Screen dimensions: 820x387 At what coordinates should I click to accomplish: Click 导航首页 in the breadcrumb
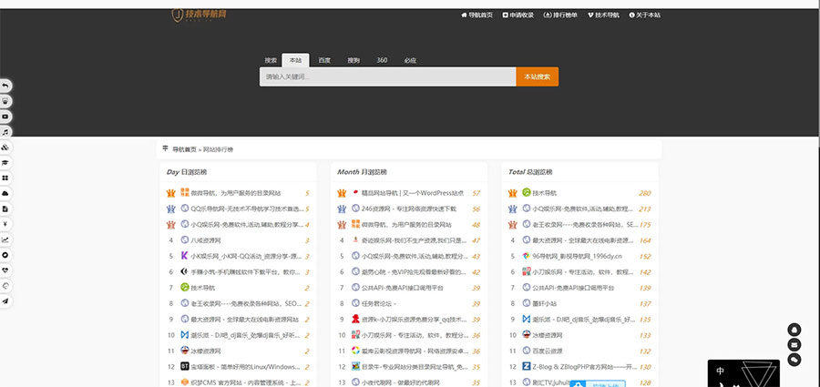point(185,148)
